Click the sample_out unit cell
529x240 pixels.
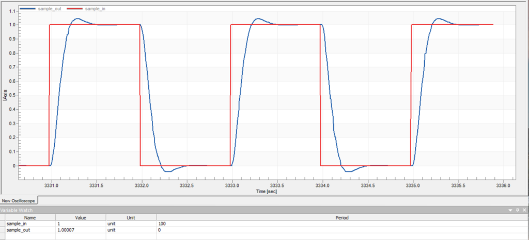pos(131,230)
